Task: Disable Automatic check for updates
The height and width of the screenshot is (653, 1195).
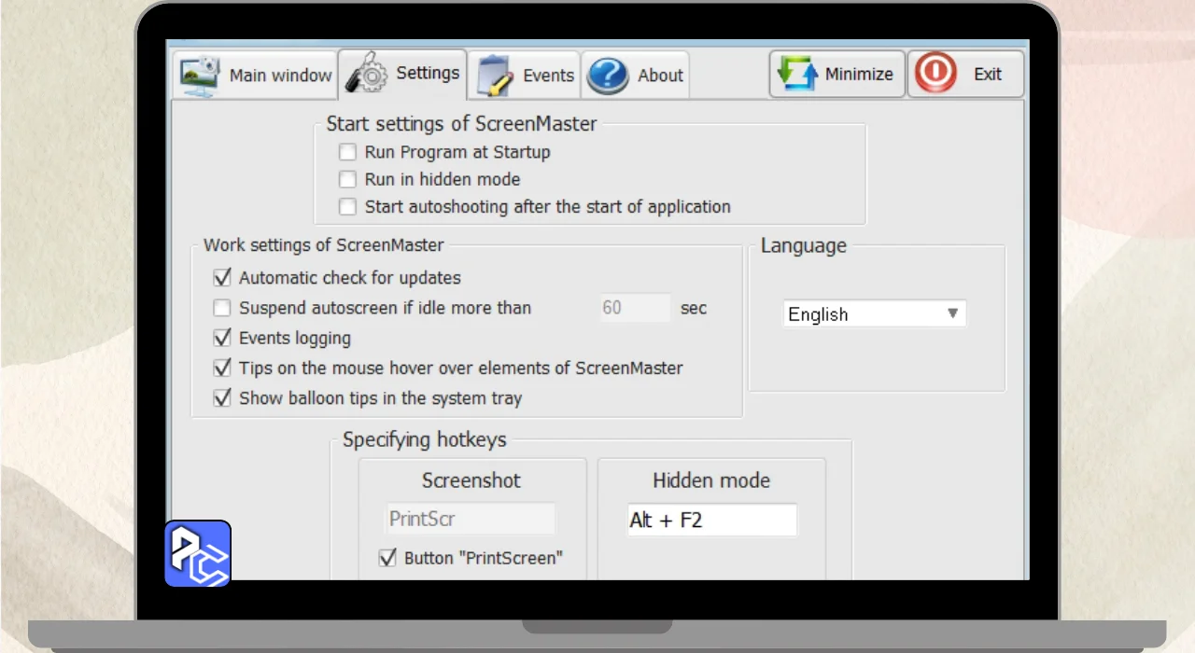Action: tap(222, 277)
